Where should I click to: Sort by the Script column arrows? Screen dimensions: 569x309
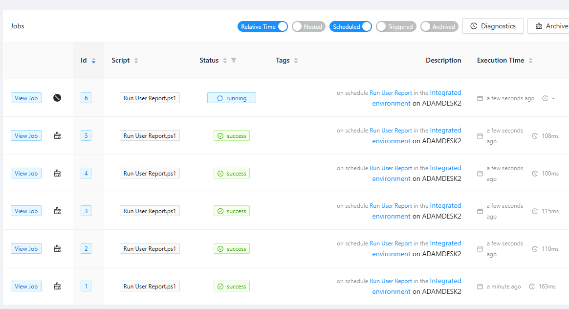(x=136, y=61)
